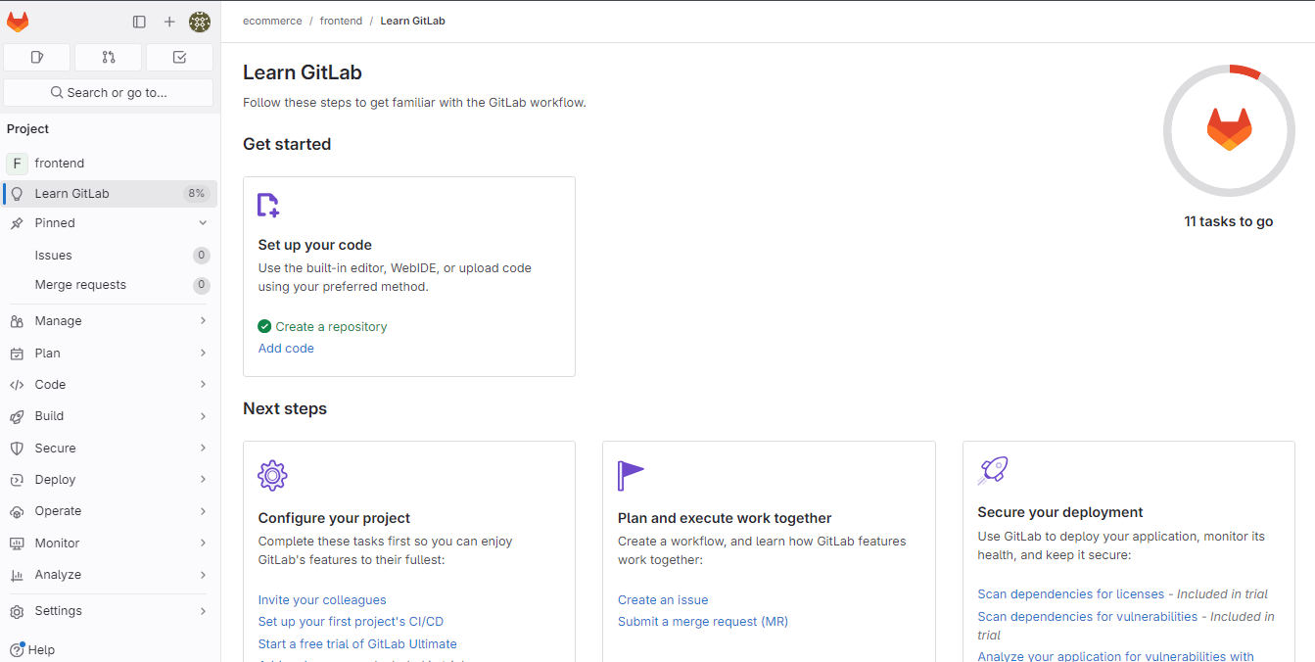The width and height of the screenshot is (1315, 662).
Task: Click the completed Create a repository checkmark
Action: click(x=264, y=326)
